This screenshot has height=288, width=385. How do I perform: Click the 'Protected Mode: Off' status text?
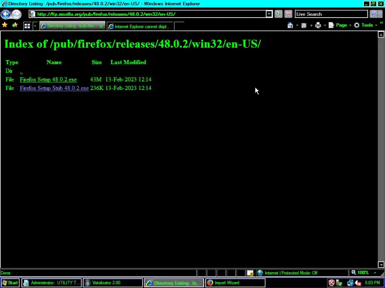[x=299, y=273]
